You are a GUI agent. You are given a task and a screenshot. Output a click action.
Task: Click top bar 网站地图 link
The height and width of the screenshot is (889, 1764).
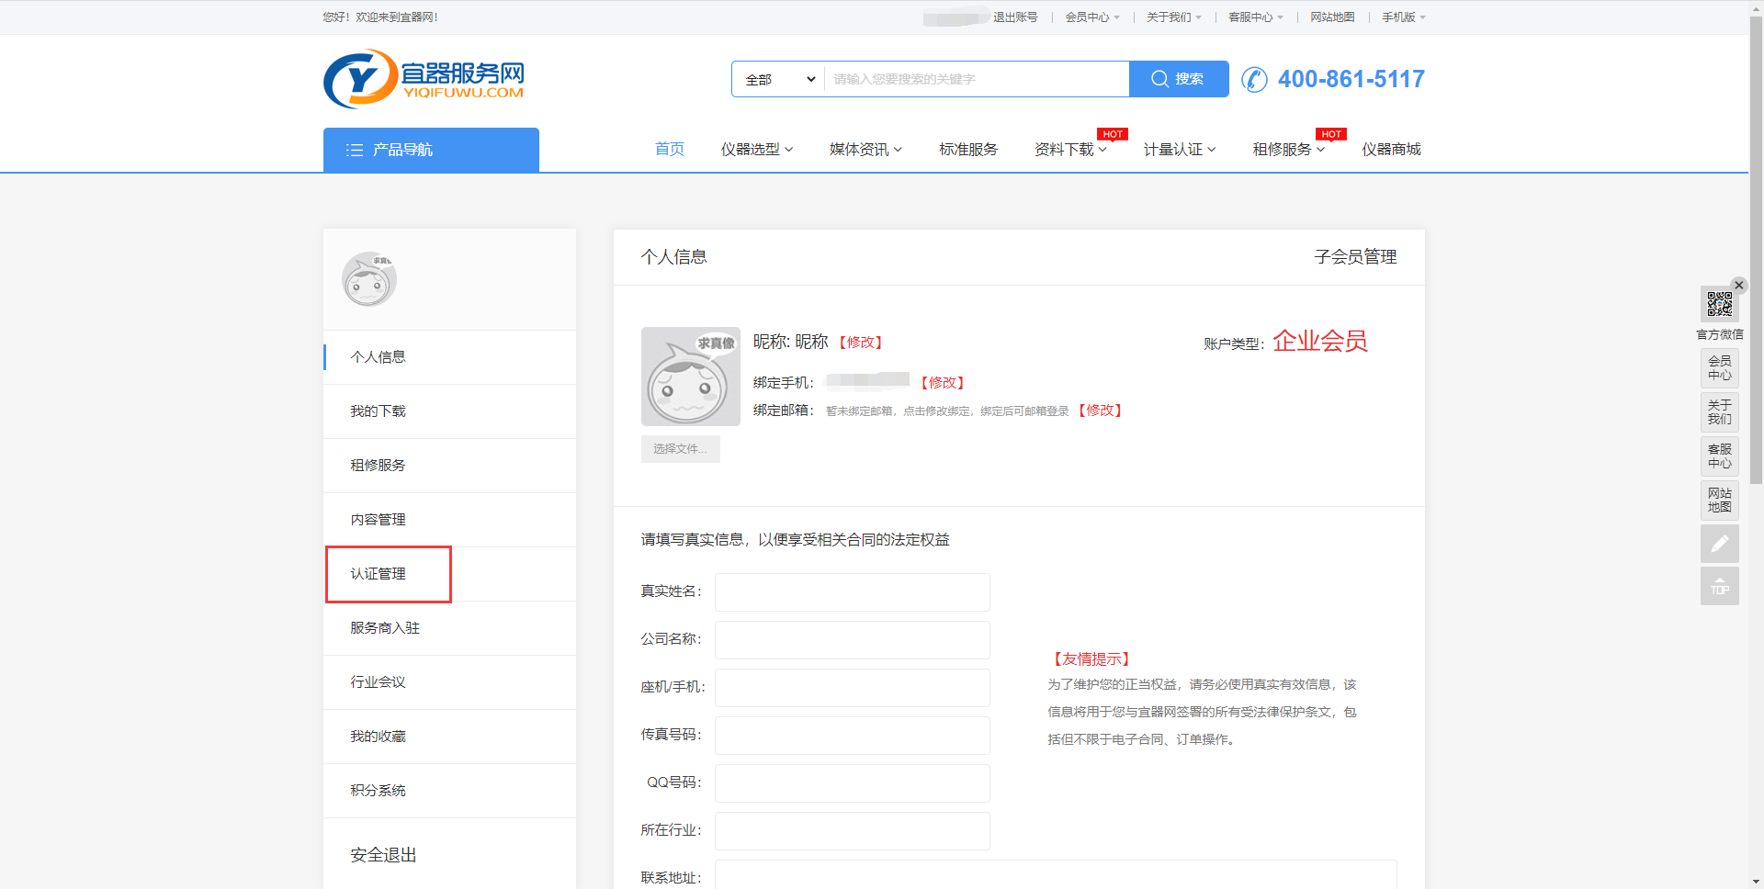pos(1332,17)
